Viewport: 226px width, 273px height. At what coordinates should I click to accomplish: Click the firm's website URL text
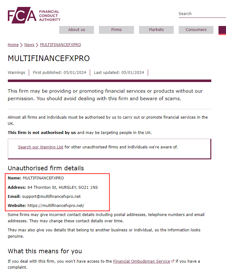click(x=56, y=206)
